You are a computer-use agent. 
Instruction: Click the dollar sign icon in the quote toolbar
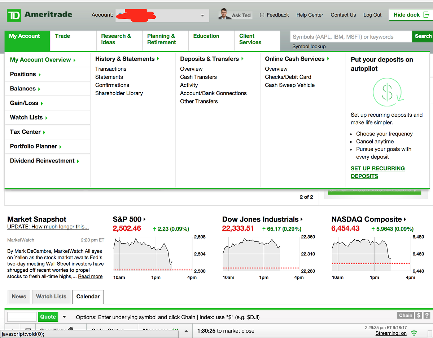tap(418, 315)
